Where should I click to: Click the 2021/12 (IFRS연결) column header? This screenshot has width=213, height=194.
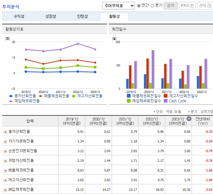tap(125, 121)
